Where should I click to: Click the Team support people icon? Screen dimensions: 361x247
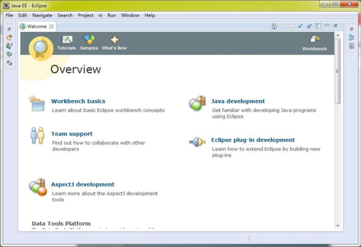tap(37, 136)
